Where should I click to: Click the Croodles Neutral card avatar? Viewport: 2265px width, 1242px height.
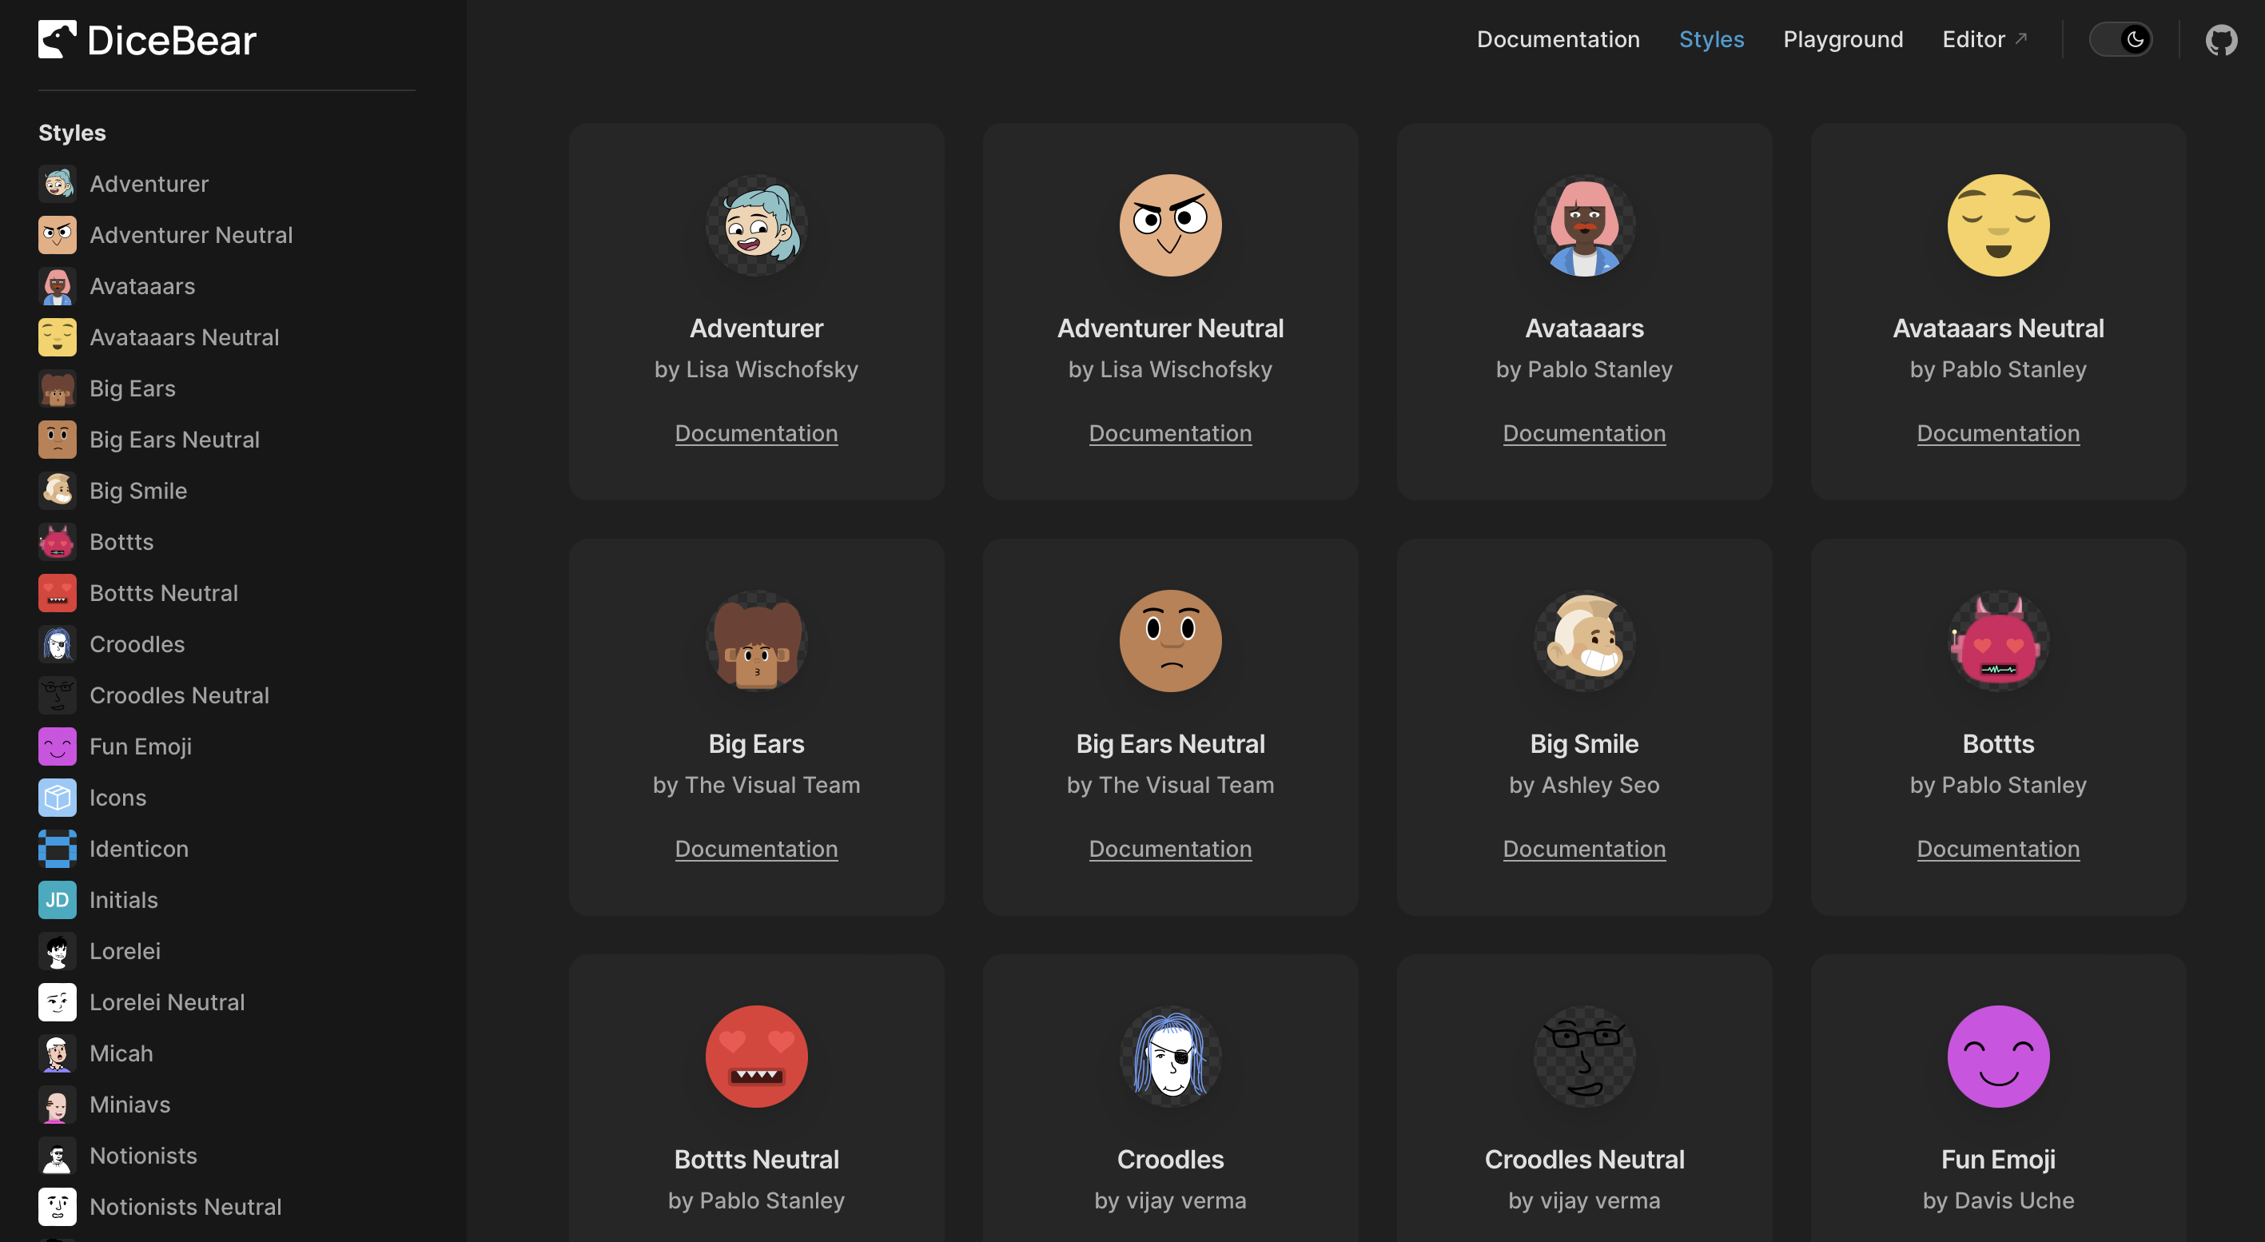click(1584, 1057)
